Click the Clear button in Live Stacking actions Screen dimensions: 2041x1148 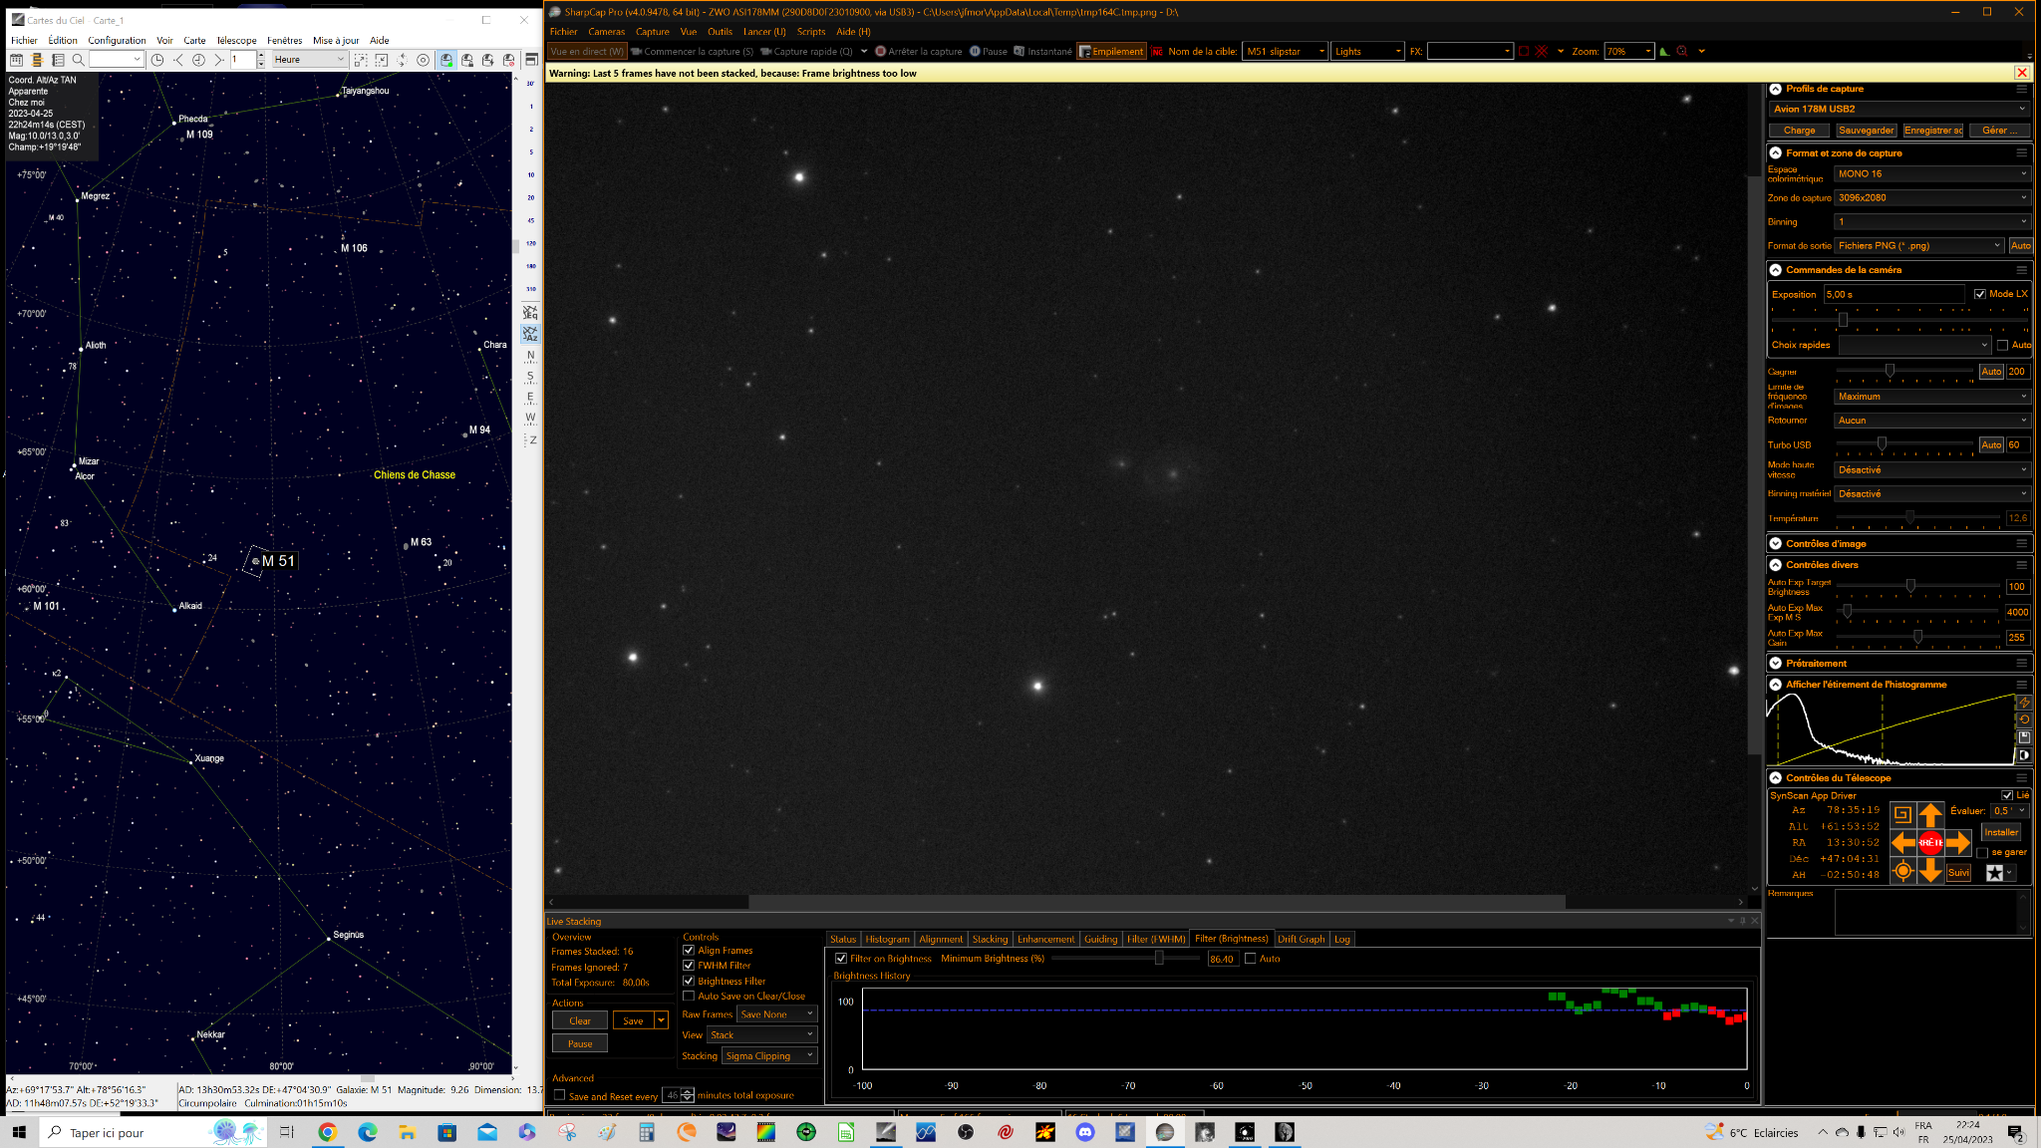580,1020
